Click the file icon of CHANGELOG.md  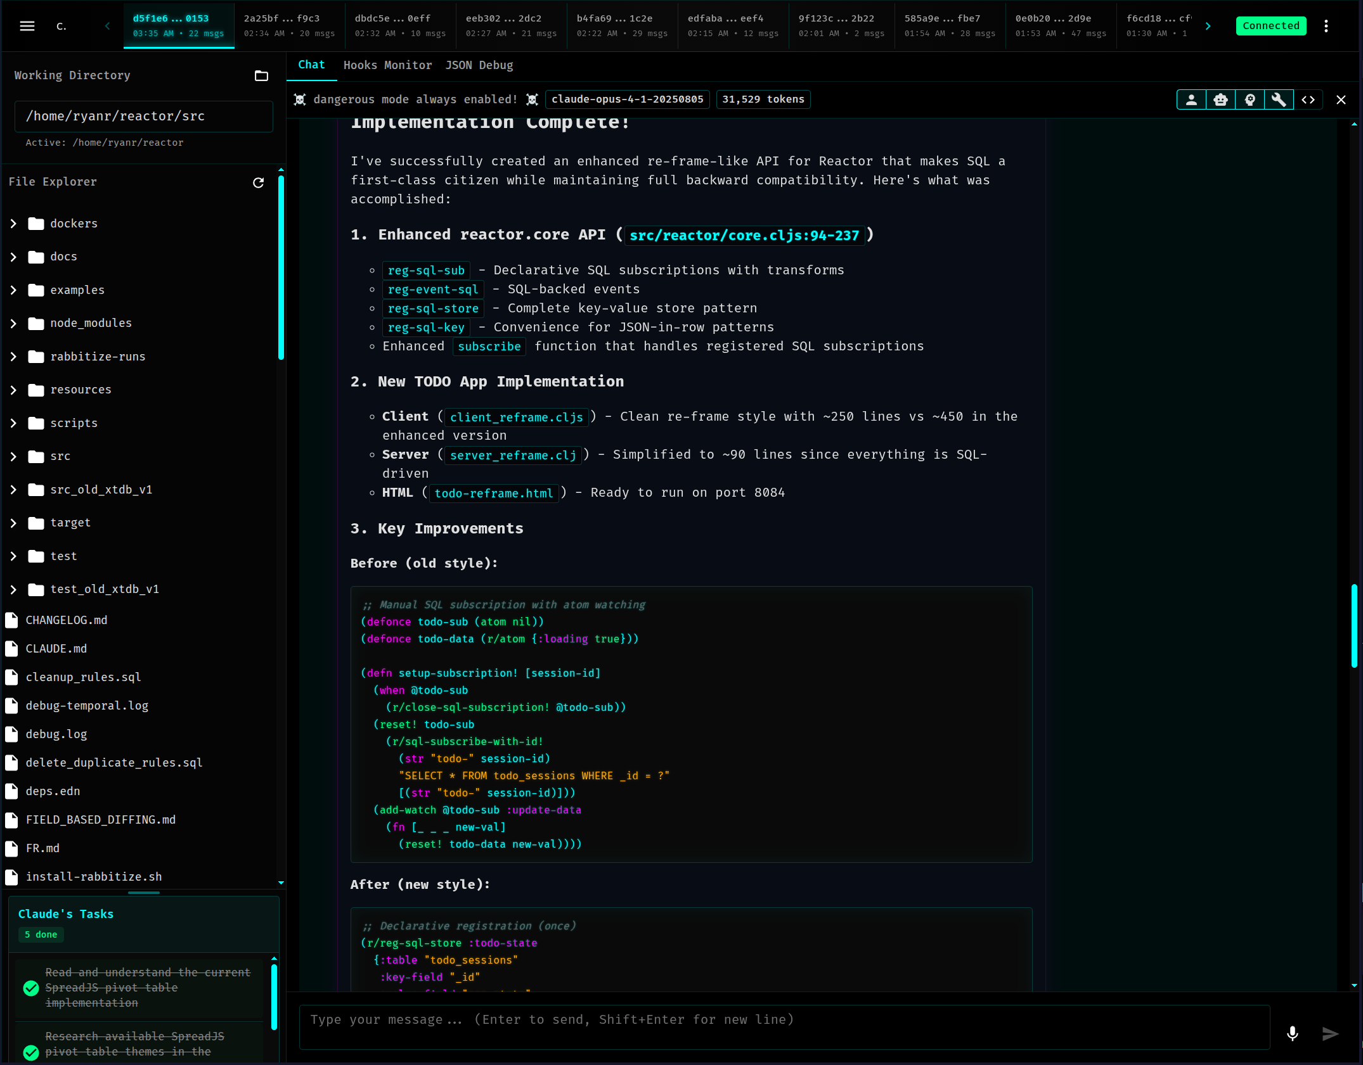(x=11, y=620)
